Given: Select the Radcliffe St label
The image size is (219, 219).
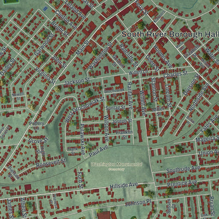Looking at the screenshot, I should point(129,55).
